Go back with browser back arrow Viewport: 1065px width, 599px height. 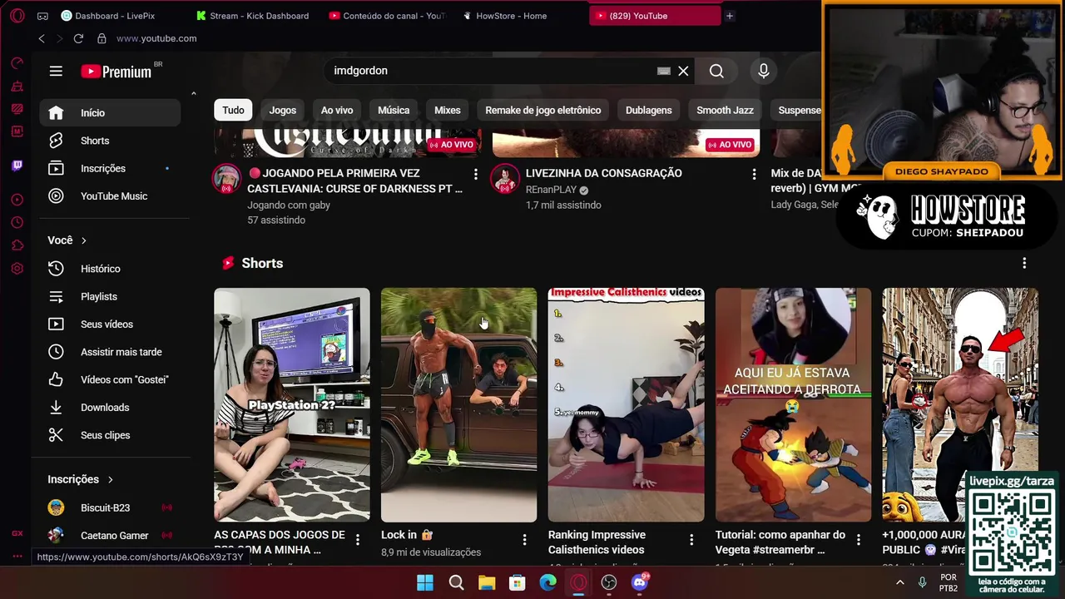(x=42, y=38)
